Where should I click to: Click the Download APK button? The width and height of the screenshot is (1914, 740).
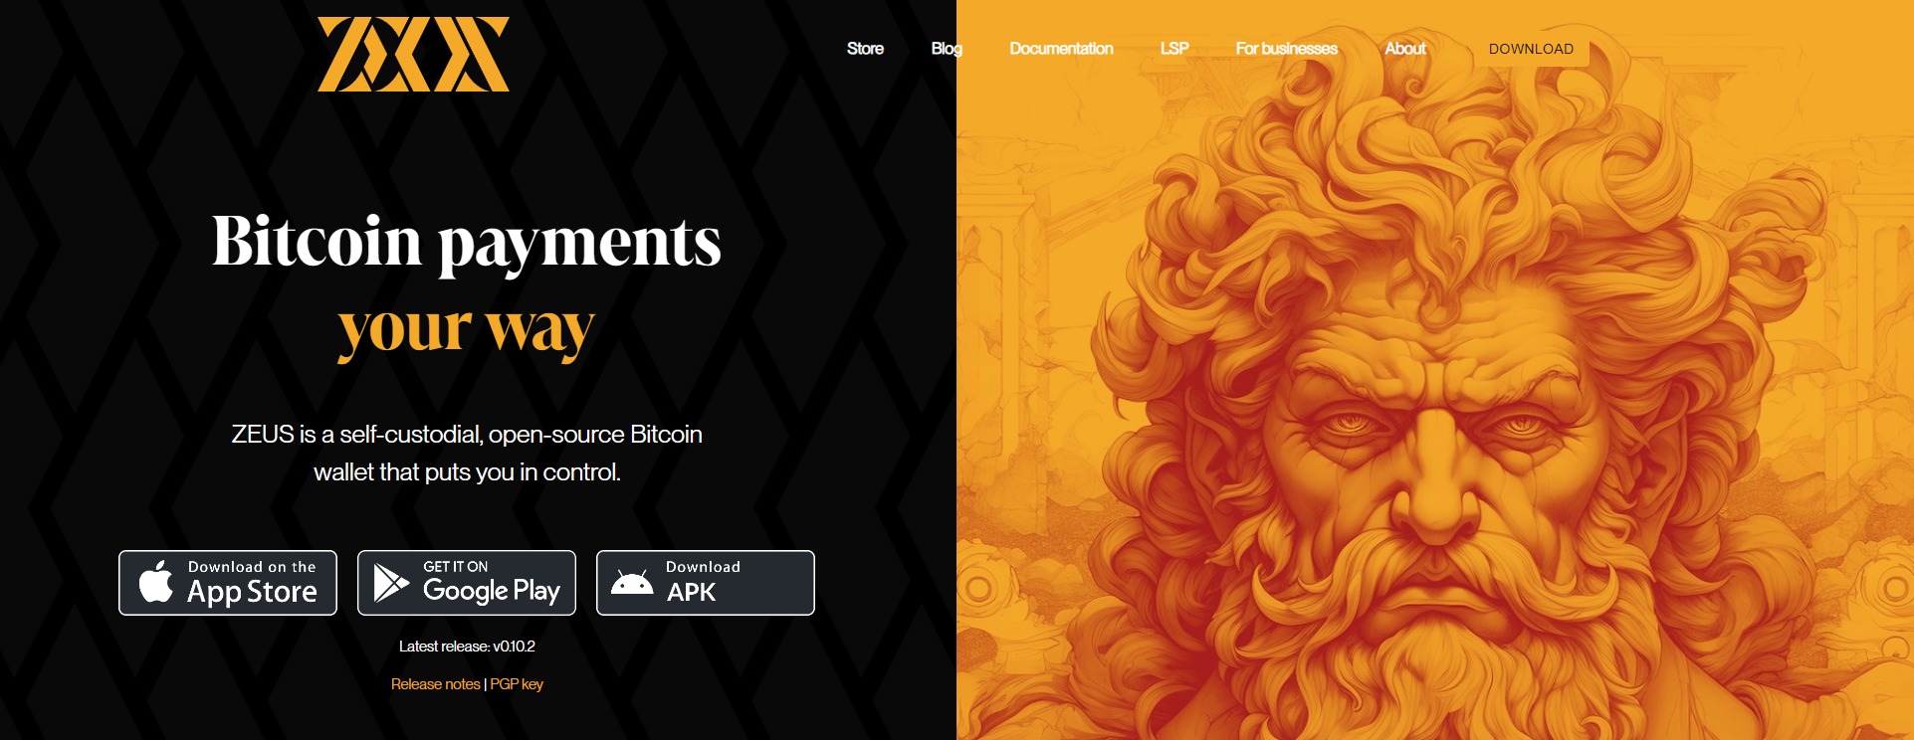coord(706,583)
